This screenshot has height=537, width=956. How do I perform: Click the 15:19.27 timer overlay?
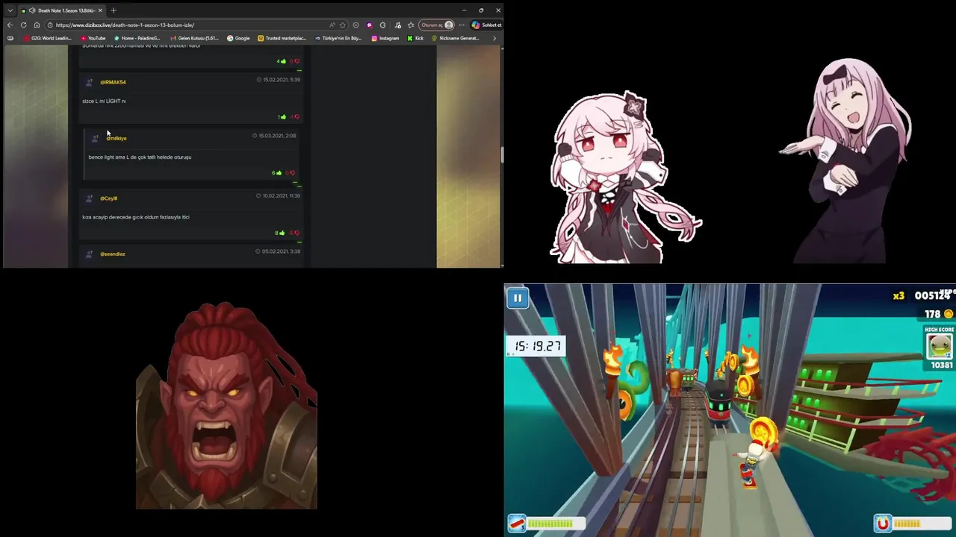coord(537,346)
